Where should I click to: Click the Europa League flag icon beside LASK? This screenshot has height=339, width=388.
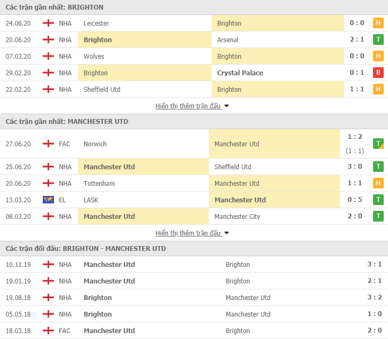pos(48,200)
